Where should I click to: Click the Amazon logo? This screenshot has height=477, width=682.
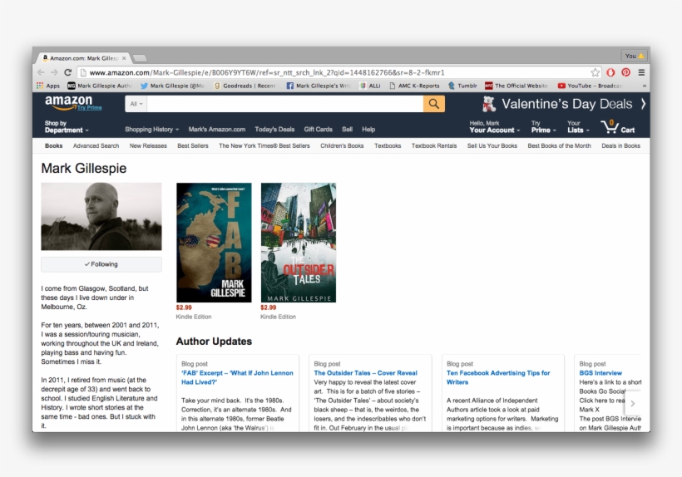[x=69, y=102]
